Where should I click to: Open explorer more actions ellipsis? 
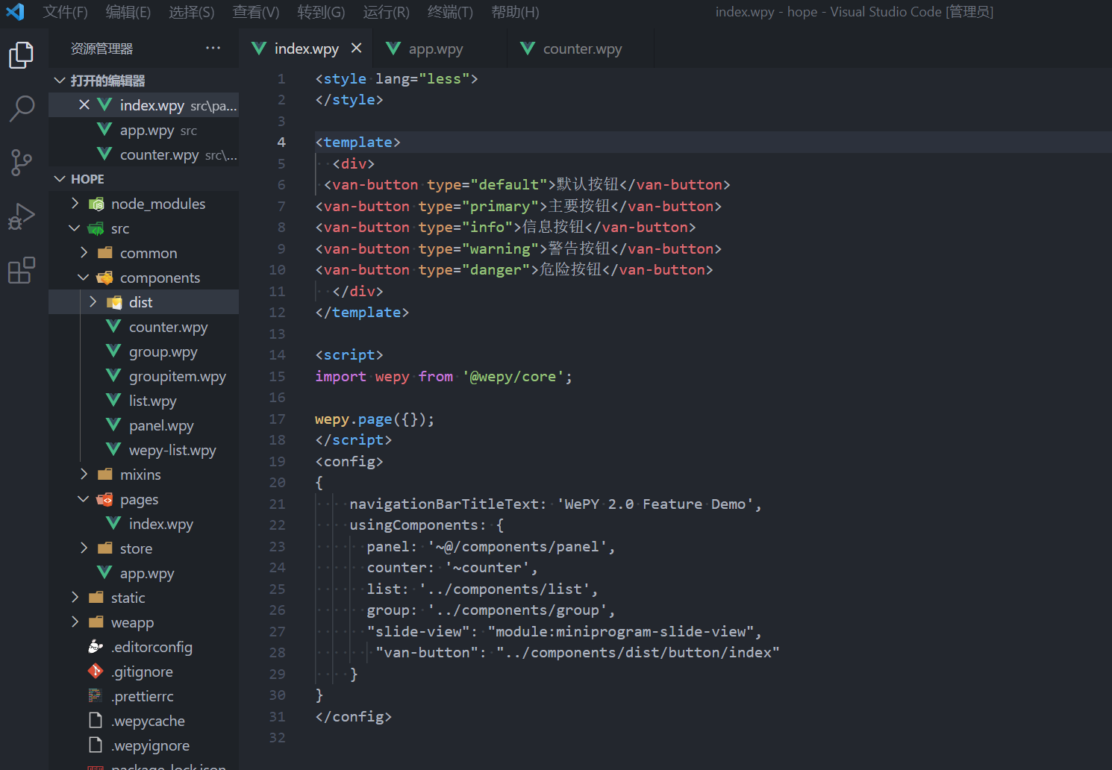[213, 48]
